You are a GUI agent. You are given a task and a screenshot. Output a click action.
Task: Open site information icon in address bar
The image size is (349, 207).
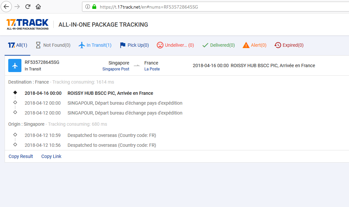88,7
